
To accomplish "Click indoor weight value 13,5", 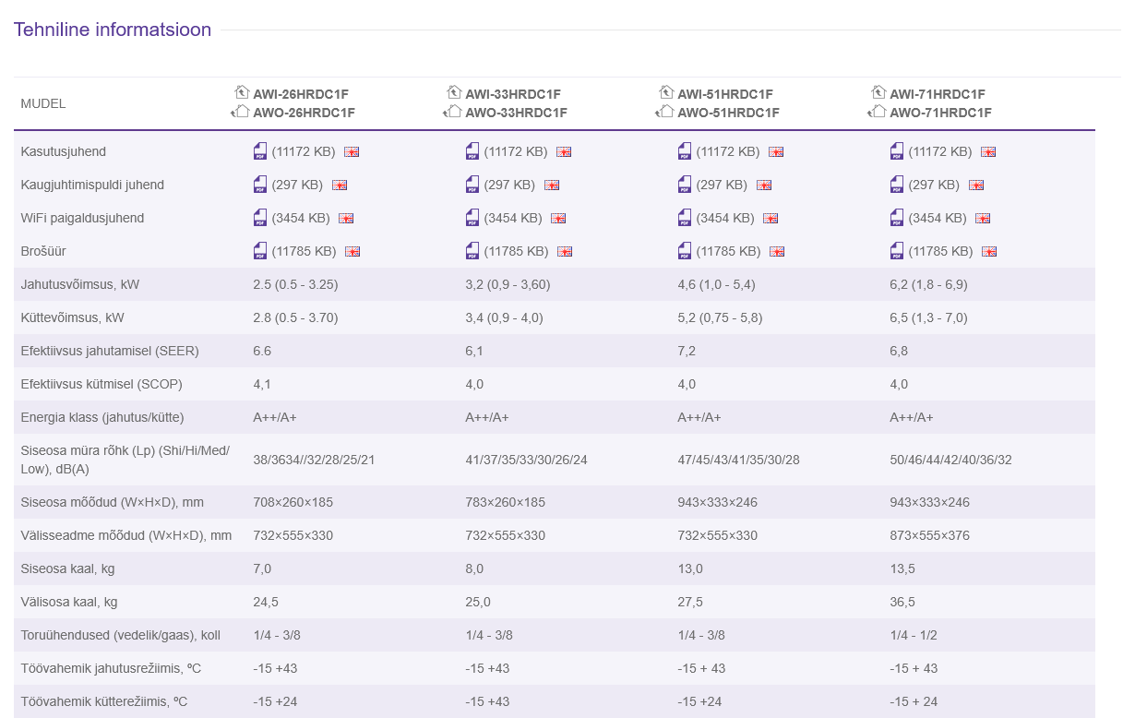I will click(x=902, y=568).
